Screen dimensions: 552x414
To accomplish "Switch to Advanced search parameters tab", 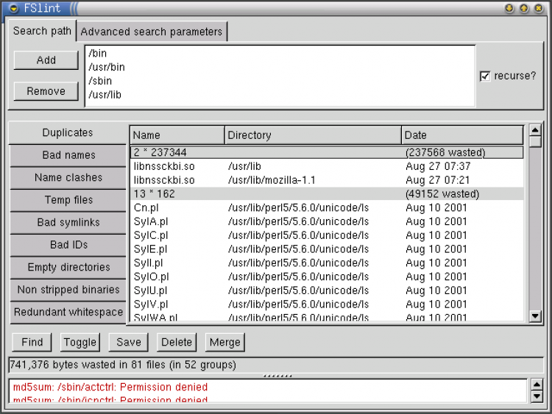I will [x=151, y=32].
